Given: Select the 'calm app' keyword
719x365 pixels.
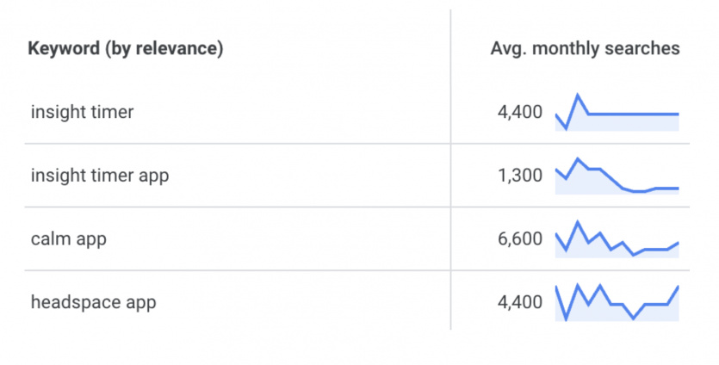Looking at the screenshot, I should click(69, 239).
